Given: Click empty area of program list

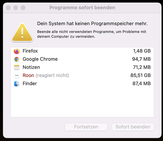Looking at the screenshot, I should [82, 103].
